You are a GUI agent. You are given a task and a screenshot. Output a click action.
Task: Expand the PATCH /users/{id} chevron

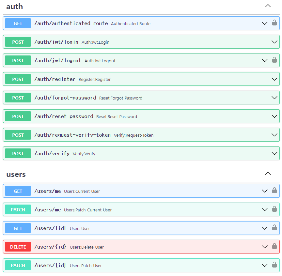pos(265,266)
